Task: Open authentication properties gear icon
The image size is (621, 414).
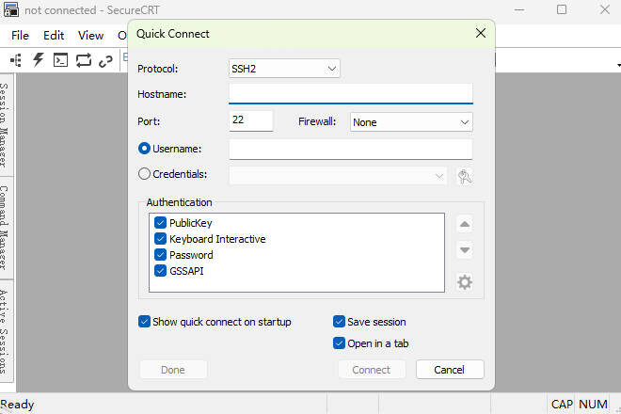Action: pyautogui.click(x=465, y=282)
